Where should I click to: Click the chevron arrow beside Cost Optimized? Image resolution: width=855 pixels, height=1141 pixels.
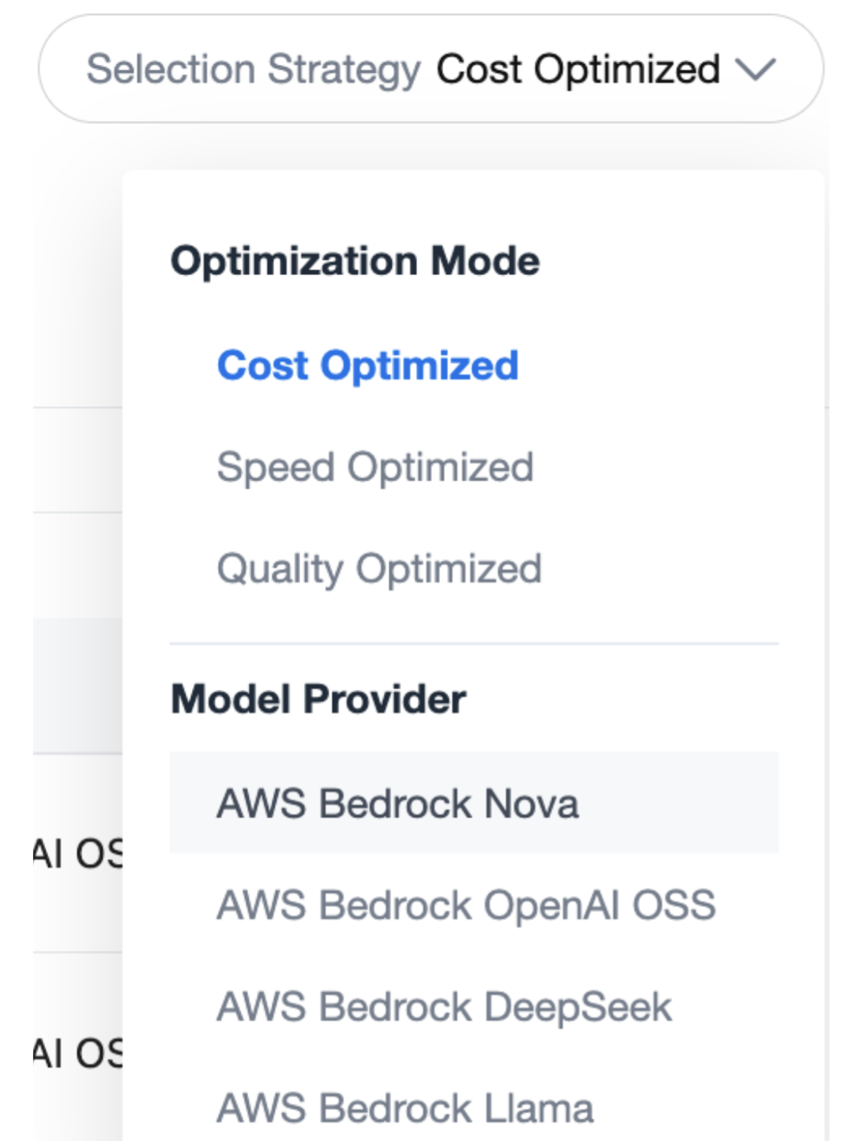(755, 70)
